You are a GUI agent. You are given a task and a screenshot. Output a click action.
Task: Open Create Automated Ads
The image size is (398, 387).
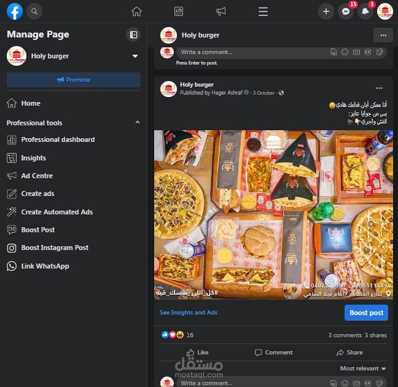click(x=50, y=212)
